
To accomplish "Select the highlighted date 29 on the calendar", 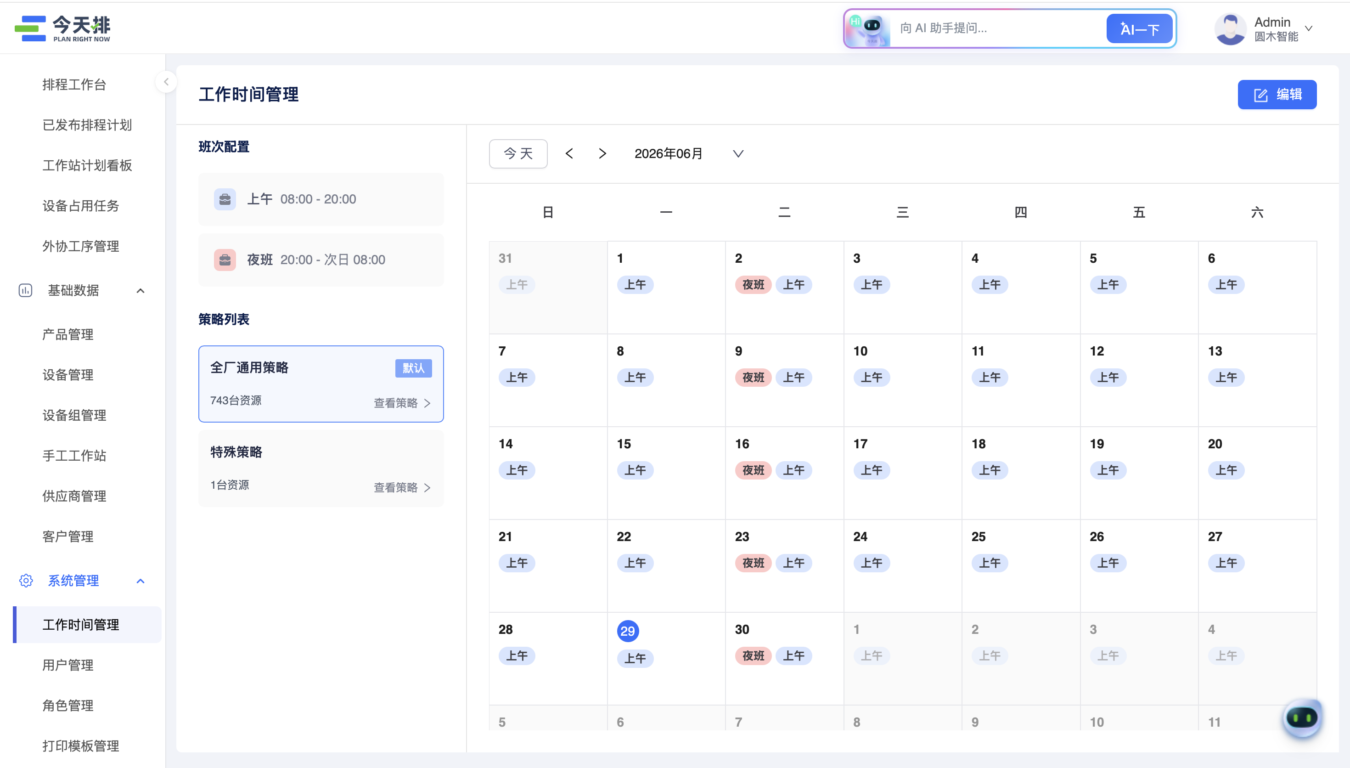I will [x=627, y=631].
